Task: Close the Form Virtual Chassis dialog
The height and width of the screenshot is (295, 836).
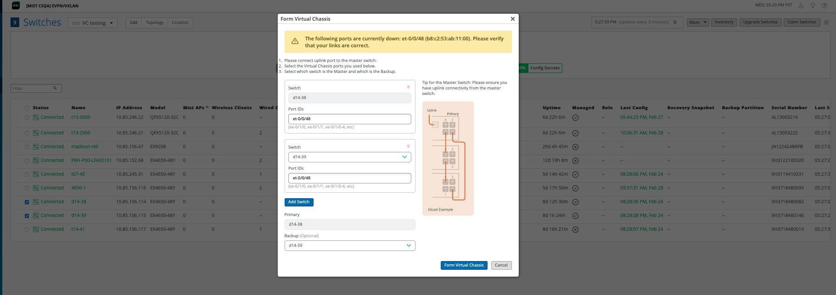Action: (512, 19)
